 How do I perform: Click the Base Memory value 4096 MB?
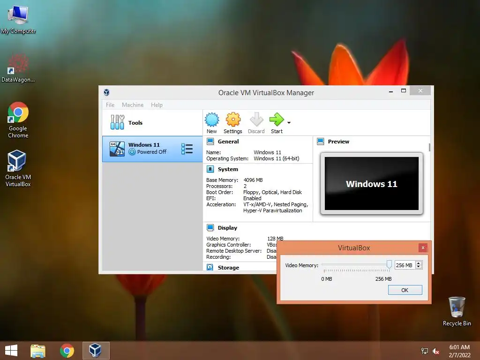click(253, 180)
